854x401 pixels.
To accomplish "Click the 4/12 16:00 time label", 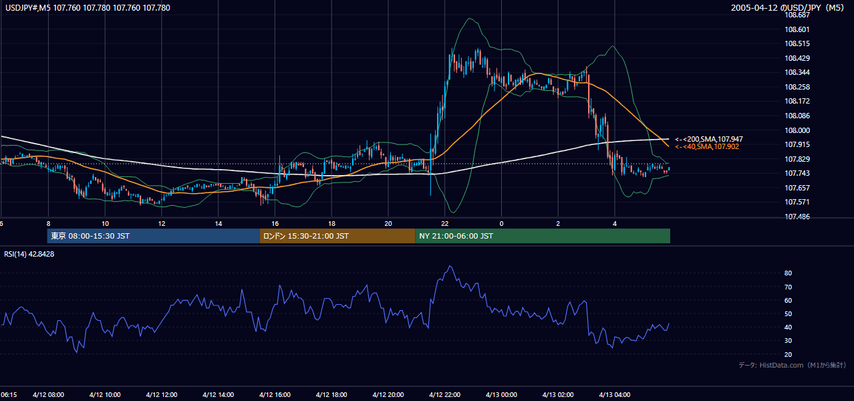I will (275, 395).
